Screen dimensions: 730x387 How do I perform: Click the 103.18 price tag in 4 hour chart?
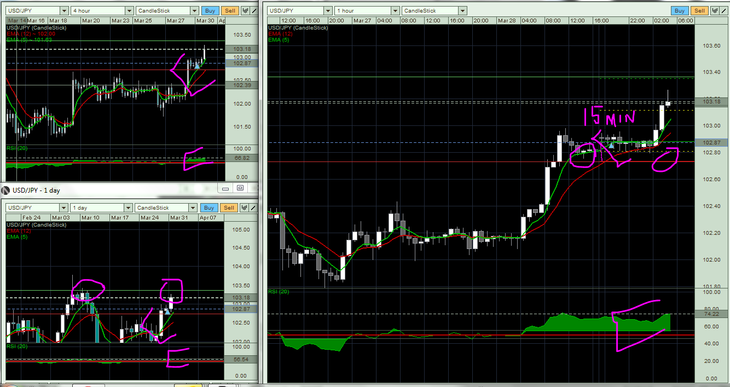click(241, 49)
